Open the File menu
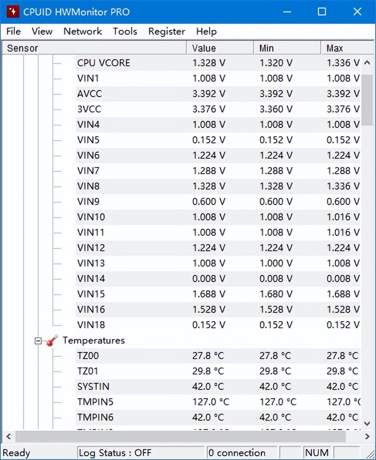376x460 pixels. pyautogui.click(x=14, y=32)
